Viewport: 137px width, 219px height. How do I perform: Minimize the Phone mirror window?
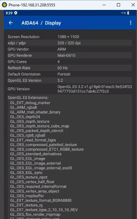[x=104, y=5]
